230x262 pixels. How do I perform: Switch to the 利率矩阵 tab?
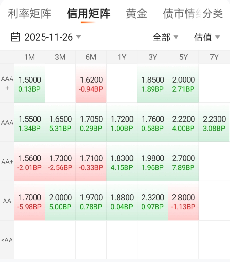coord(29,14)
